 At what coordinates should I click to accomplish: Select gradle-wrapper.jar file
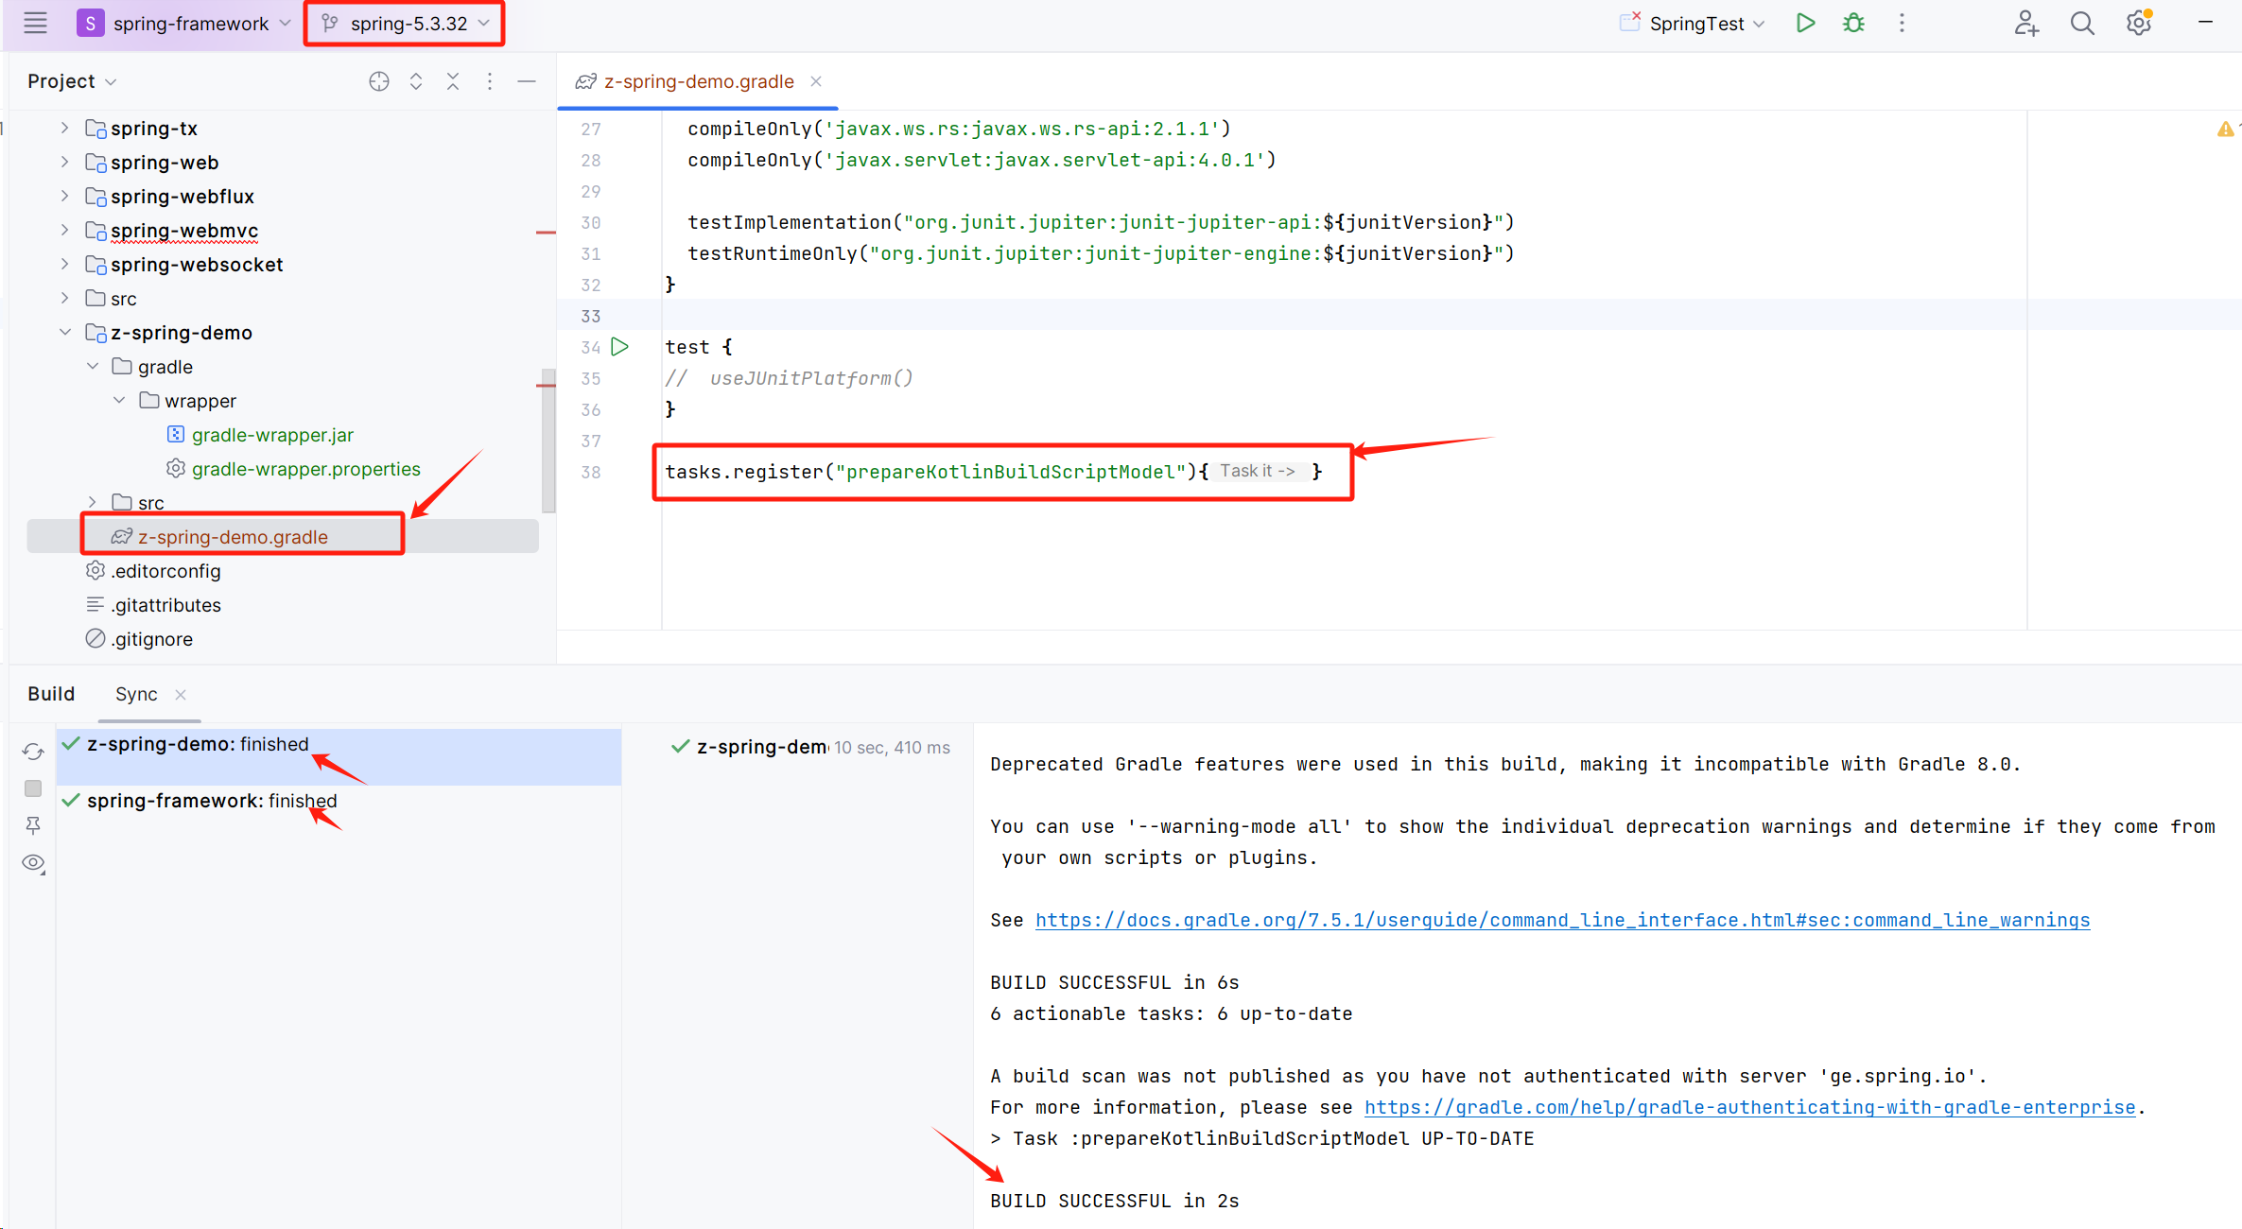[272, 435]
